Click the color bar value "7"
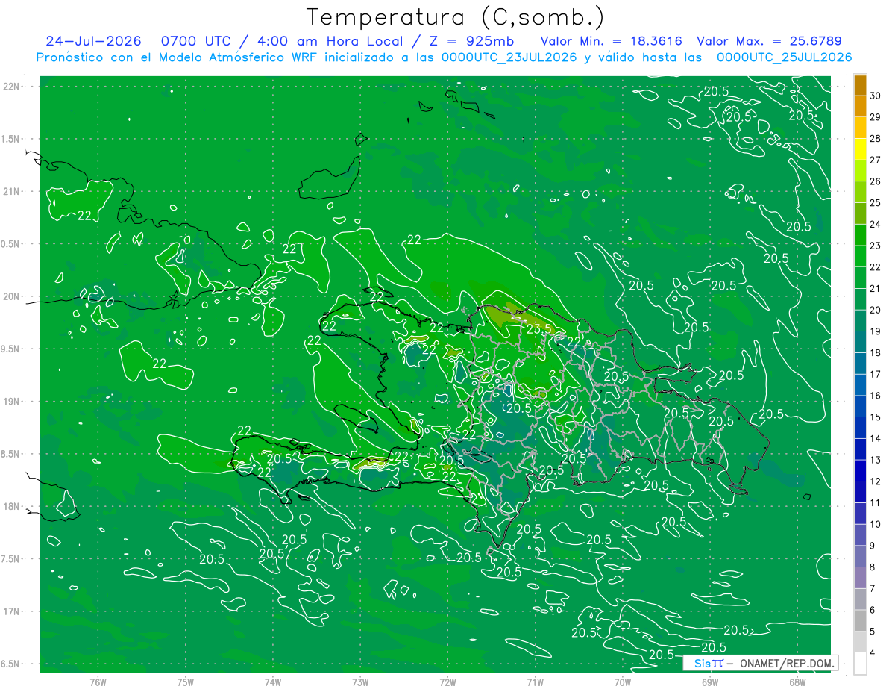The image size is (895, 692). 873,589
